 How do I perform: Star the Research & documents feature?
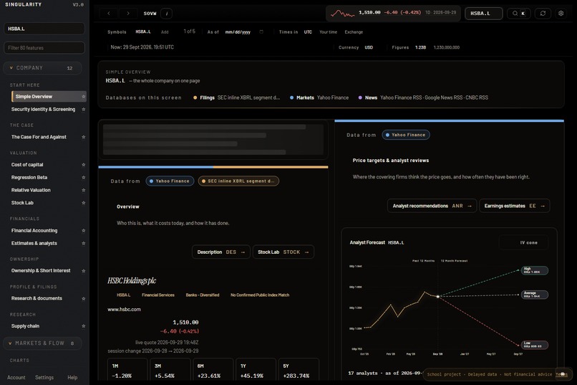84,298
